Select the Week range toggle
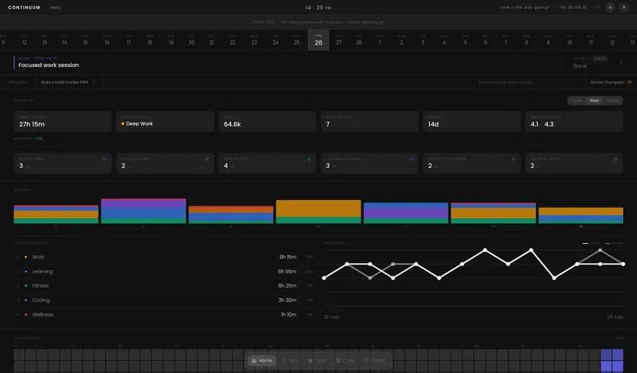The width and height of the screenshot is (637, 373). (x=594, y=100)
